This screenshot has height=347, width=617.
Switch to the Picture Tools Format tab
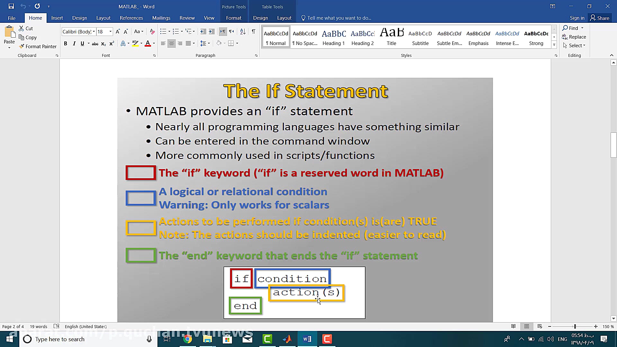click(x=233, y=18)
